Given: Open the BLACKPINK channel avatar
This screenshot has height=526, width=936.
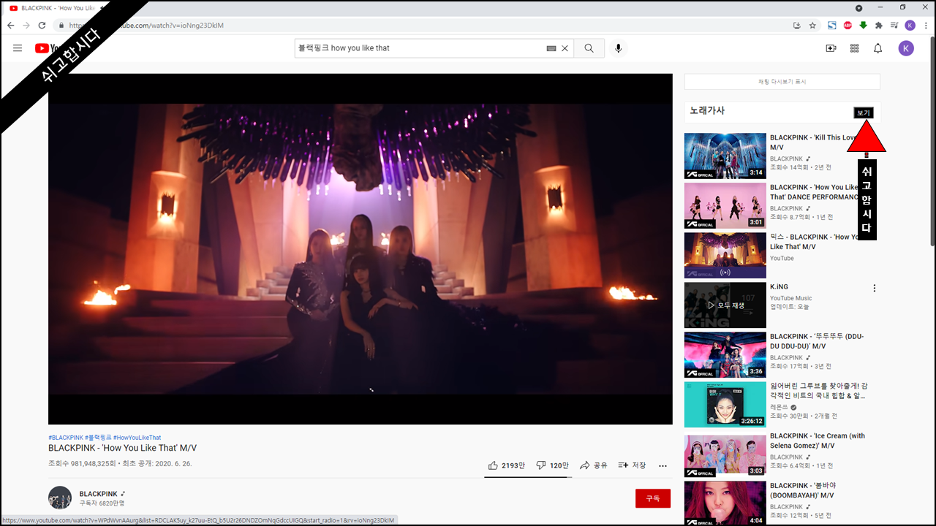Looking at the screenshot, I should click(x=60, y=498).
